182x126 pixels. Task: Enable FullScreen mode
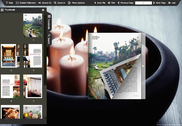click(26, 3)
